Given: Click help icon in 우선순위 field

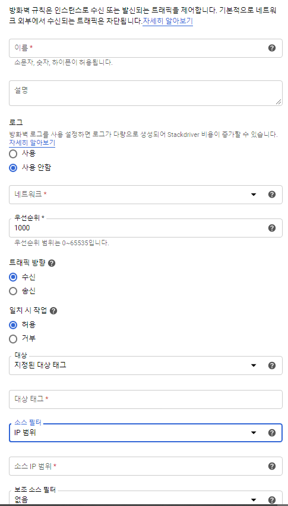Looking at the screenshot, I should click(x=272, y=228).
